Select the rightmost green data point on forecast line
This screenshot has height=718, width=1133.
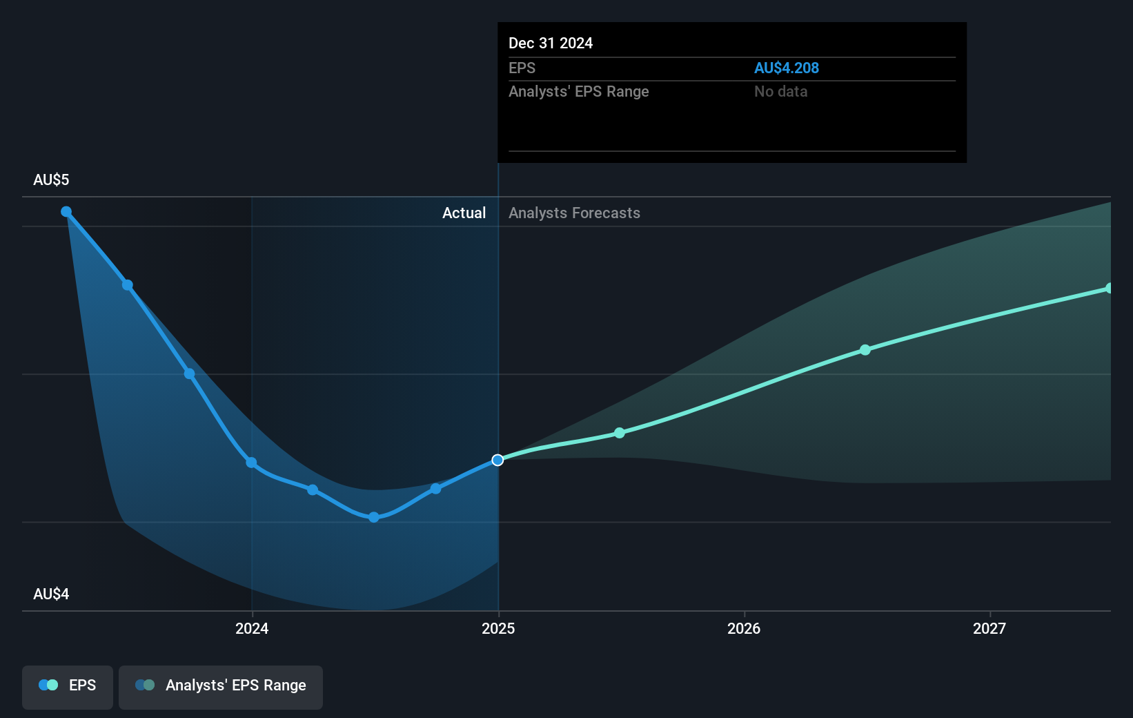tap(1110, 288)
